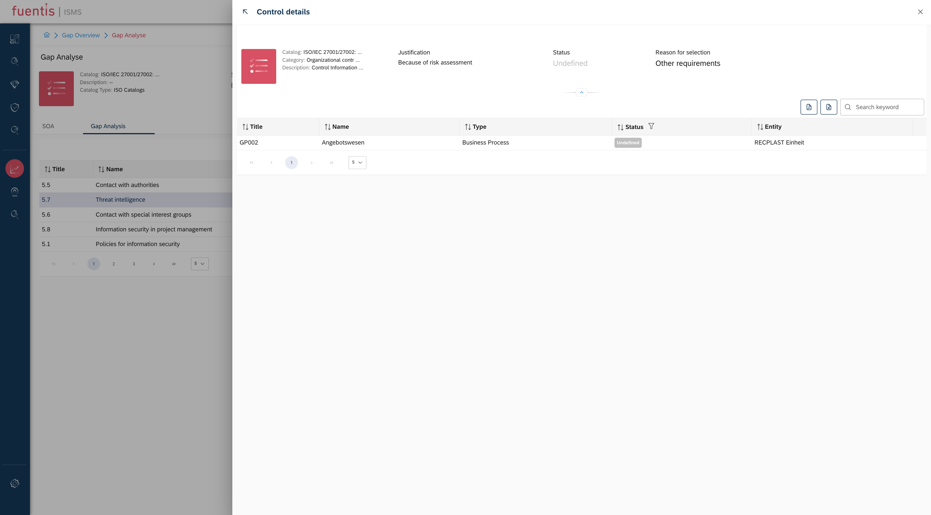Select the Gap Analysis tab
The height and width of the screenshot is (515, 931).
pyautogui.click(x=108, y=126)
